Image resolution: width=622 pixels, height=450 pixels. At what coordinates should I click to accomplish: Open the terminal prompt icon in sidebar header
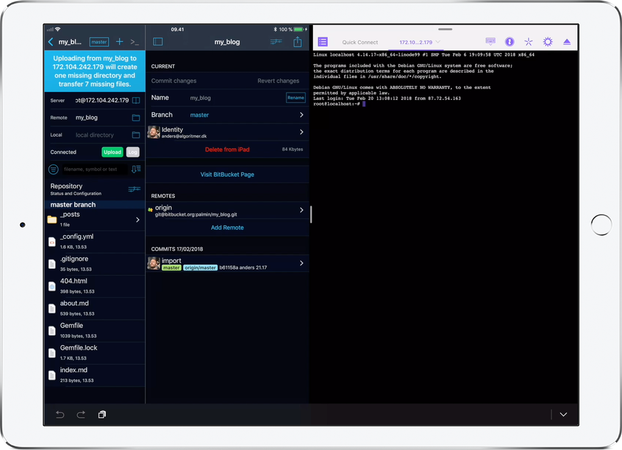click(135, 42)
